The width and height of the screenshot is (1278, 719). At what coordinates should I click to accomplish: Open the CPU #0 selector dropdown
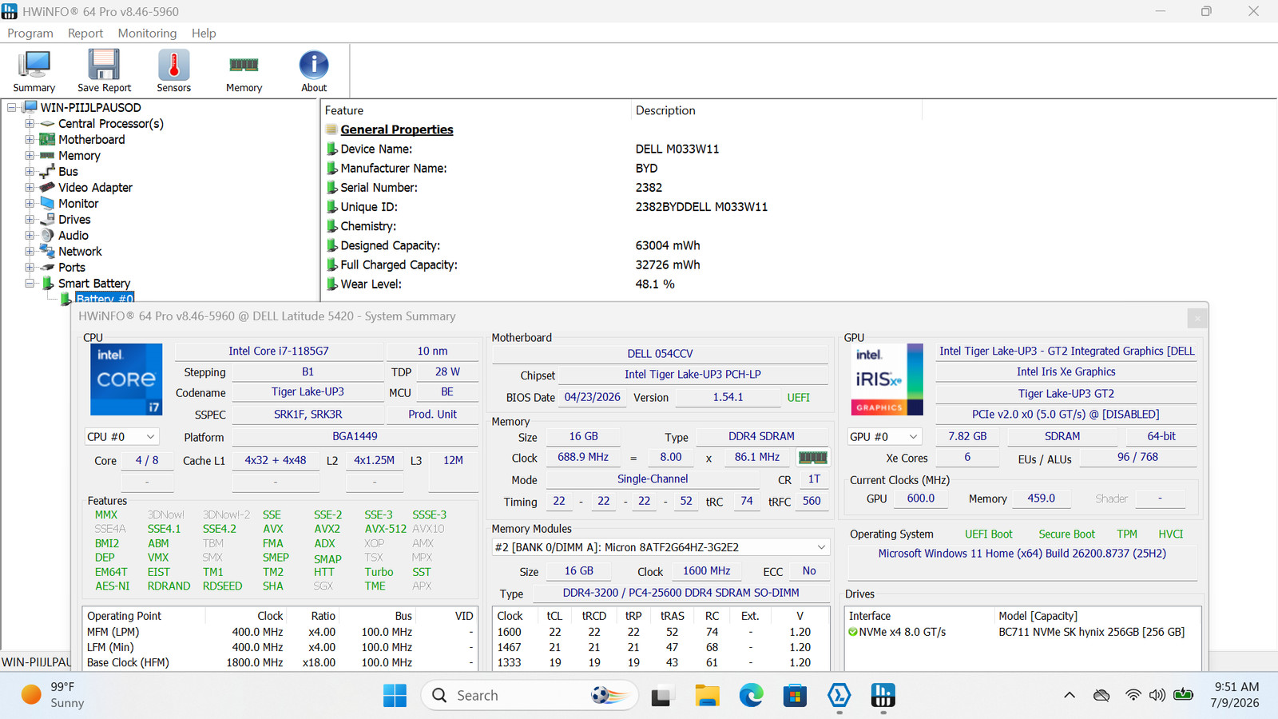point(122,437)
